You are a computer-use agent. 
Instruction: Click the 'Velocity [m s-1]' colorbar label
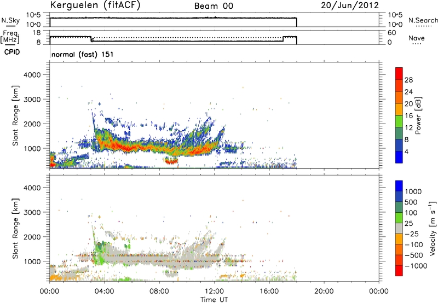coord(433,229)
